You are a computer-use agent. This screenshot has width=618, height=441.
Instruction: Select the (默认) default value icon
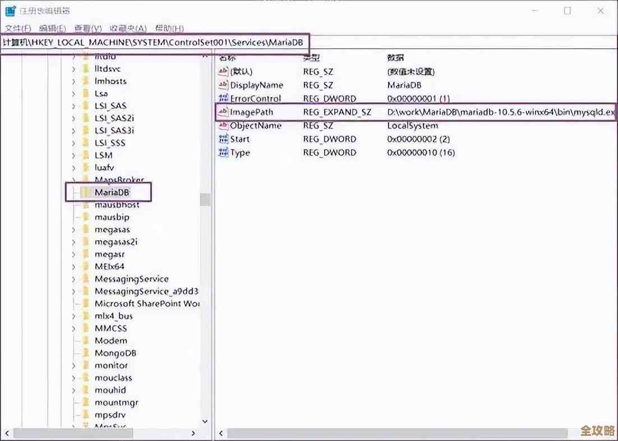point(224,72)
